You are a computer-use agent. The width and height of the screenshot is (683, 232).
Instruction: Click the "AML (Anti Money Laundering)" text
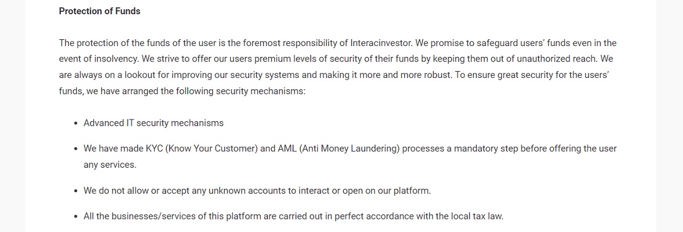pyautogui.click(x=339, y=148)
